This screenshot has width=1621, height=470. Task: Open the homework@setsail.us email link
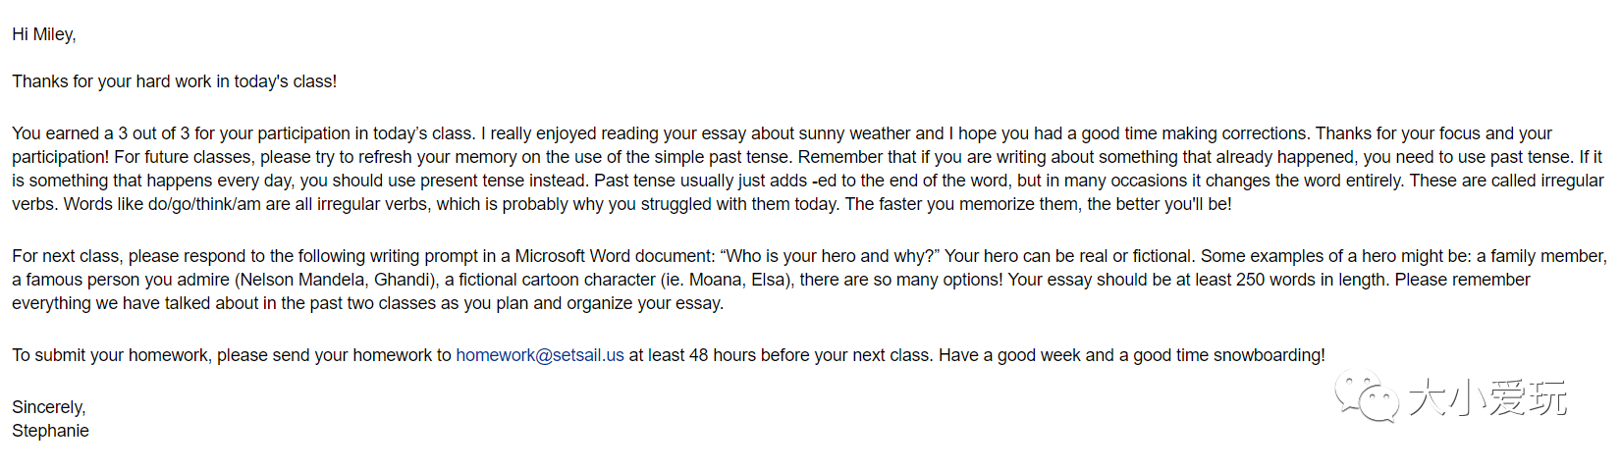tap(539, 355)
